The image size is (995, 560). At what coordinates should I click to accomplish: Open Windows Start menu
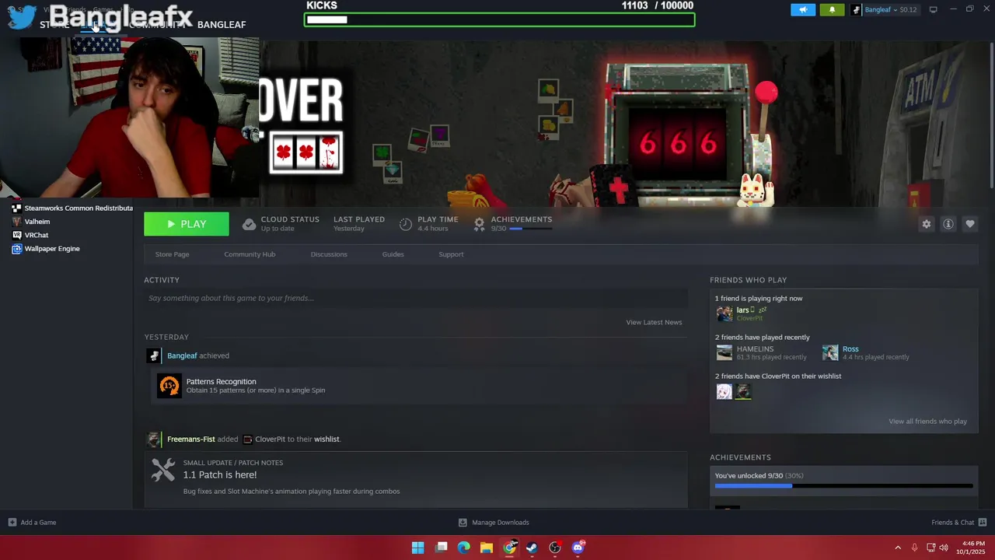point(418,548)
